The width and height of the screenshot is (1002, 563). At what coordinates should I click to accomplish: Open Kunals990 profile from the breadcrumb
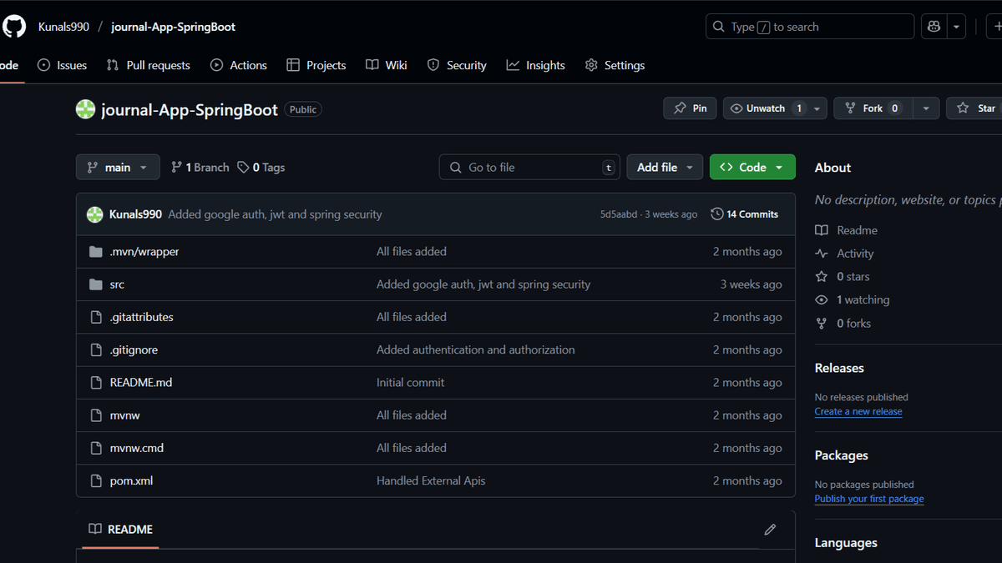[63, 27]
